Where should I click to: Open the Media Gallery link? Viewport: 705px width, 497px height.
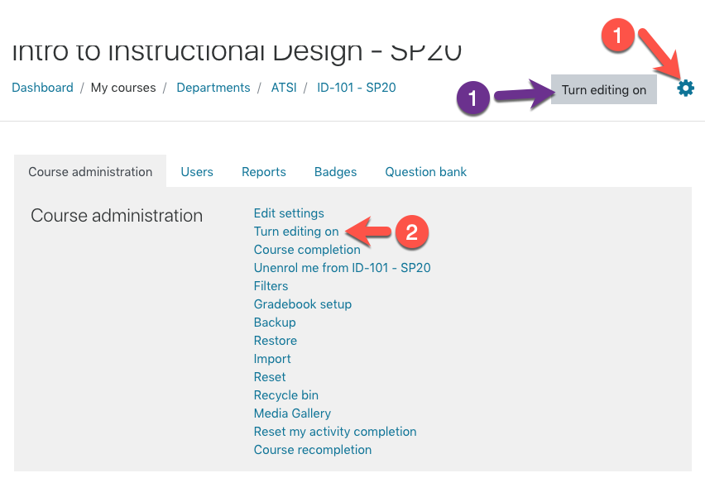point(292,413)
